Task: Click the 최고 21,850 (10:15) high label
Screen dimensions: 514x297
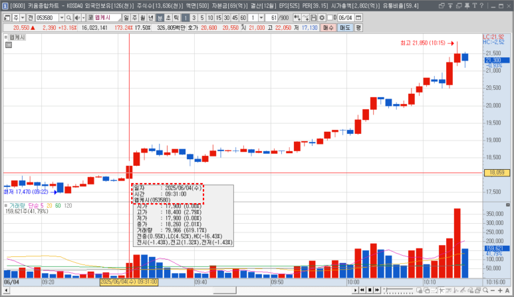Action: (423, 43)
